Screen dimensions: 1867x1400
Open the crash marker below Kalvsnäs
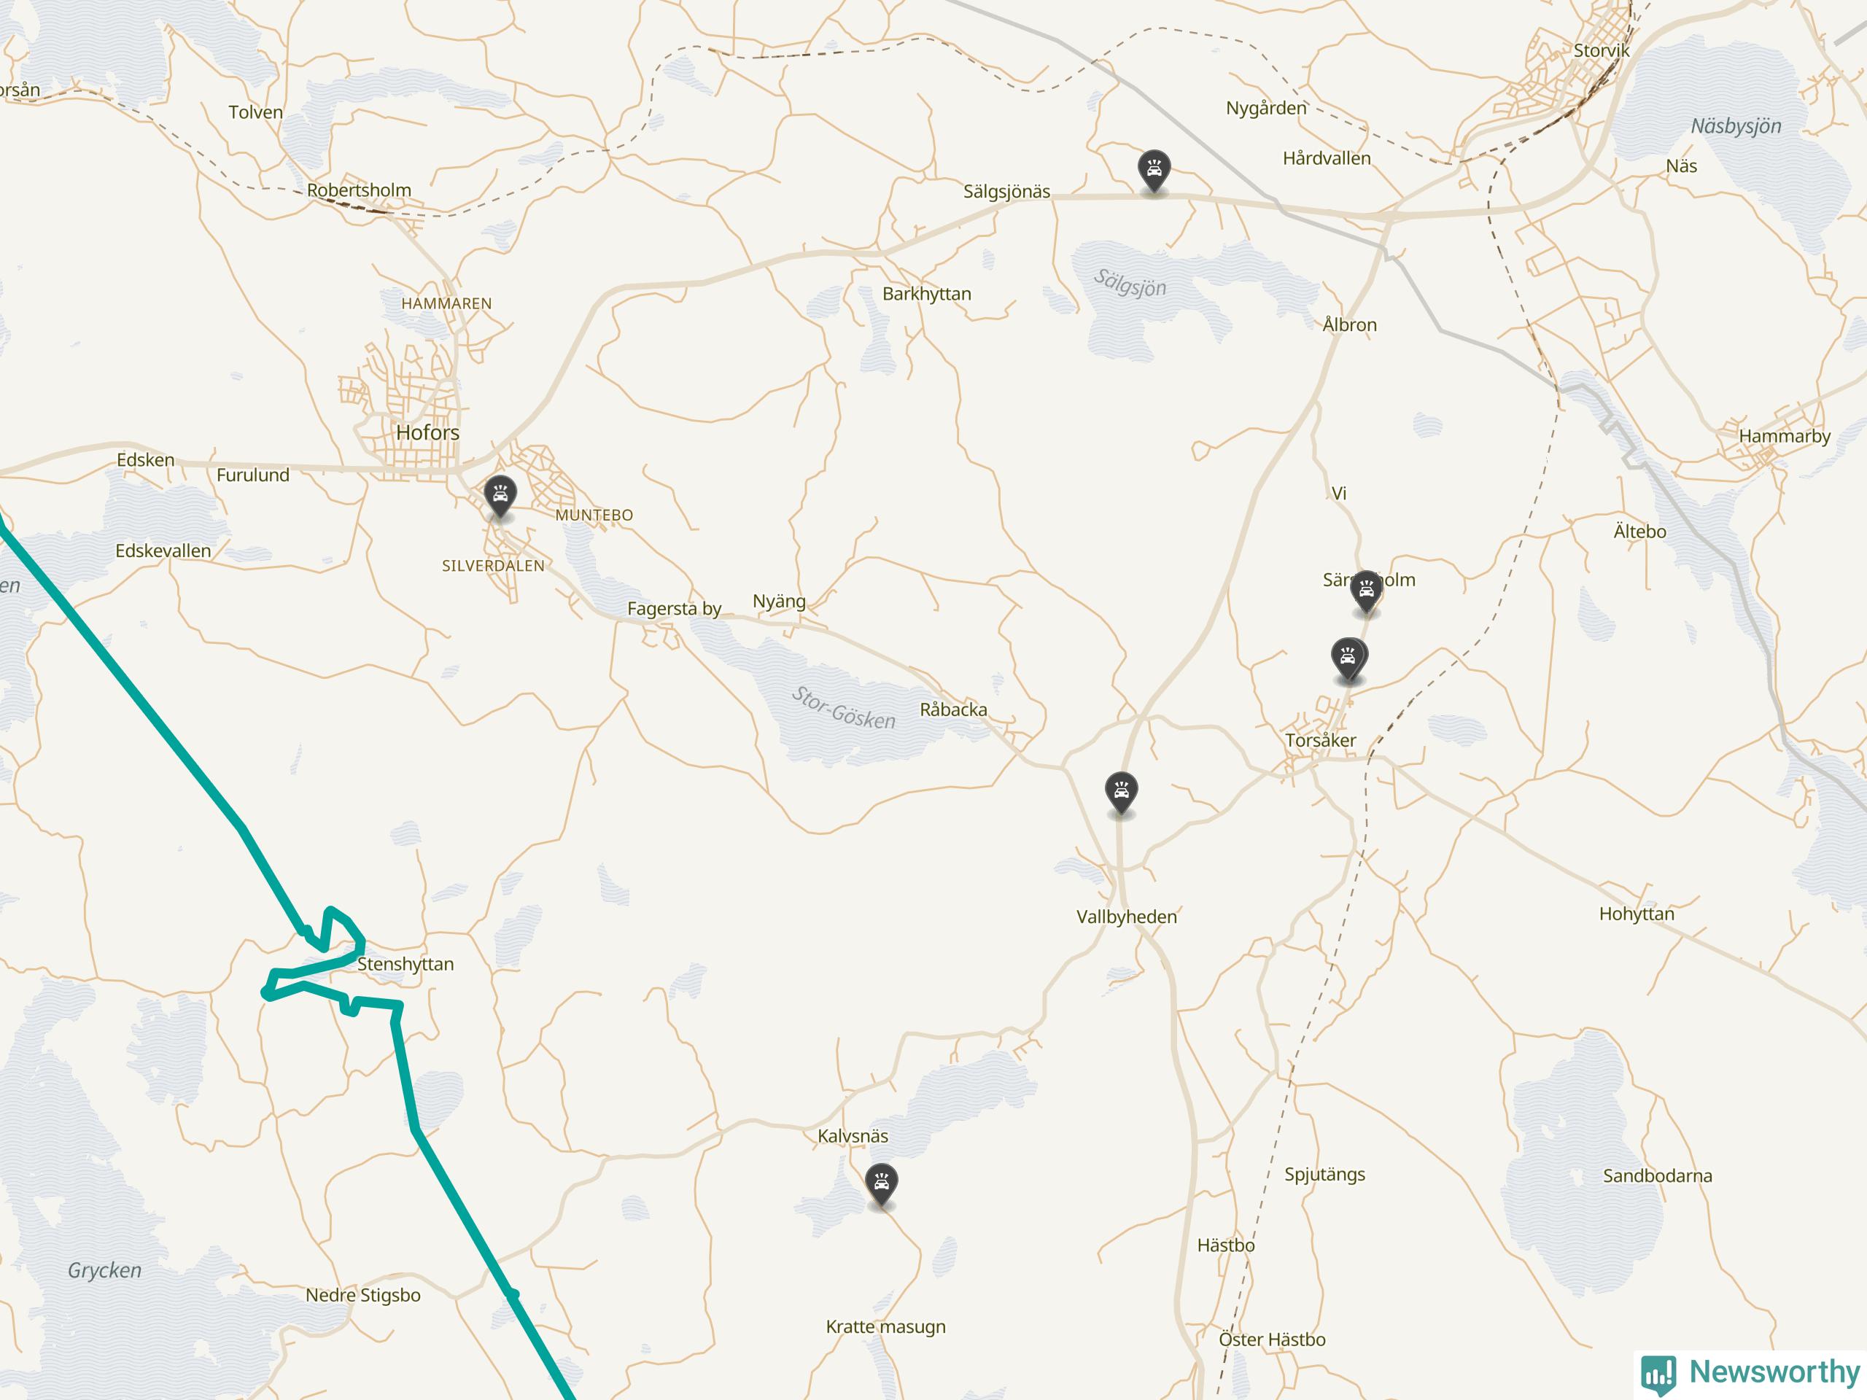(x=882, y=1184)
